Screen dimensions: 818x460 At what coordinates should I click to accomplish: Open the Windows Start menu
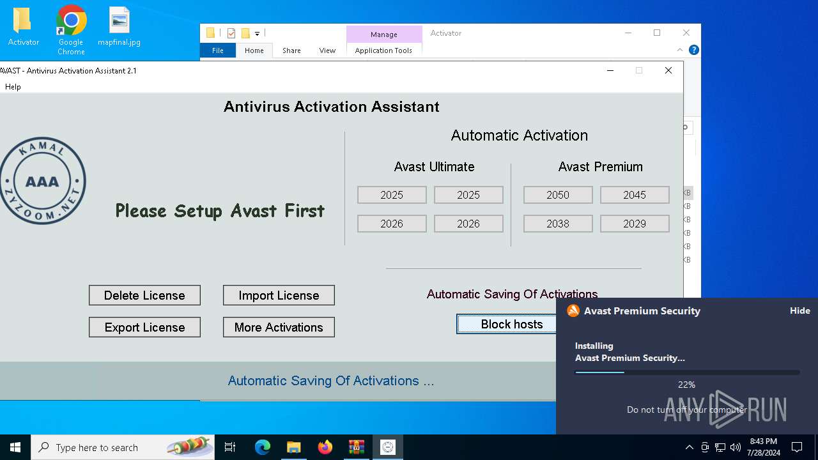pos(15,447)
